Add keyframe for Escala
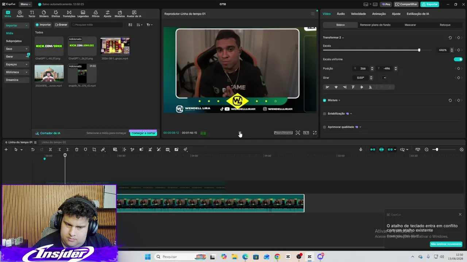 pyautogui.click(x=459, y=50)
